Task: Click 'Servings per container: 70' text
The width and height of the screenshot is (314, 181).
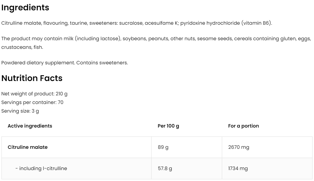Action: pyautogui.click(x=32, y=102)
